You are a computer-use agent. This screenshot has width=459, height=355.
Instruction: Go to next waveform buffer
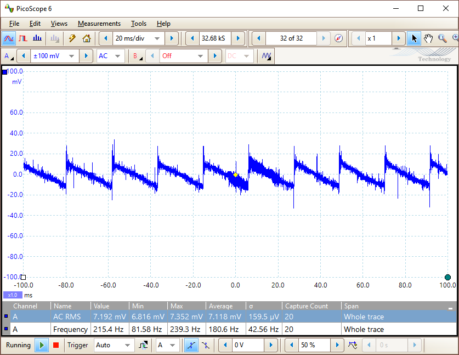[x=324, y=38]
